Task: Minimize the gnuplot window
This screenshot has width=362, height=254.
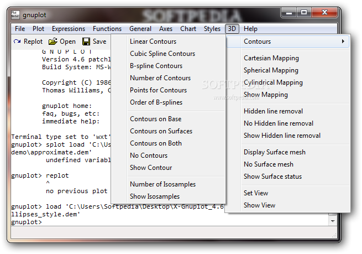Action: 289,13
